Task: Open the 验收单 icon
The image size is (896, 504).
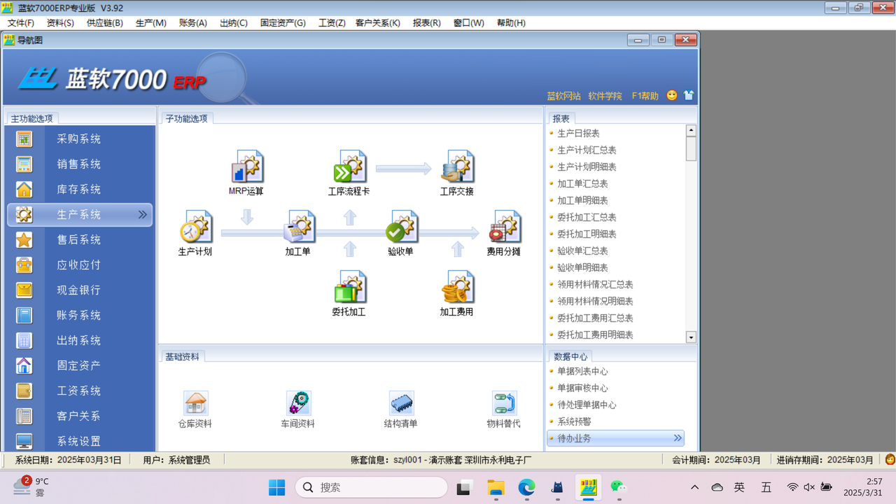Action: (401, 227)
